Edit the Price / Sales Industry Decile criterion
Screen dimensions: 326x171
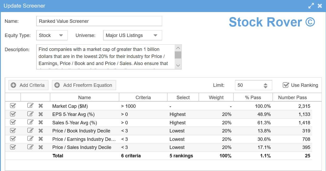[x=30, y=147]
